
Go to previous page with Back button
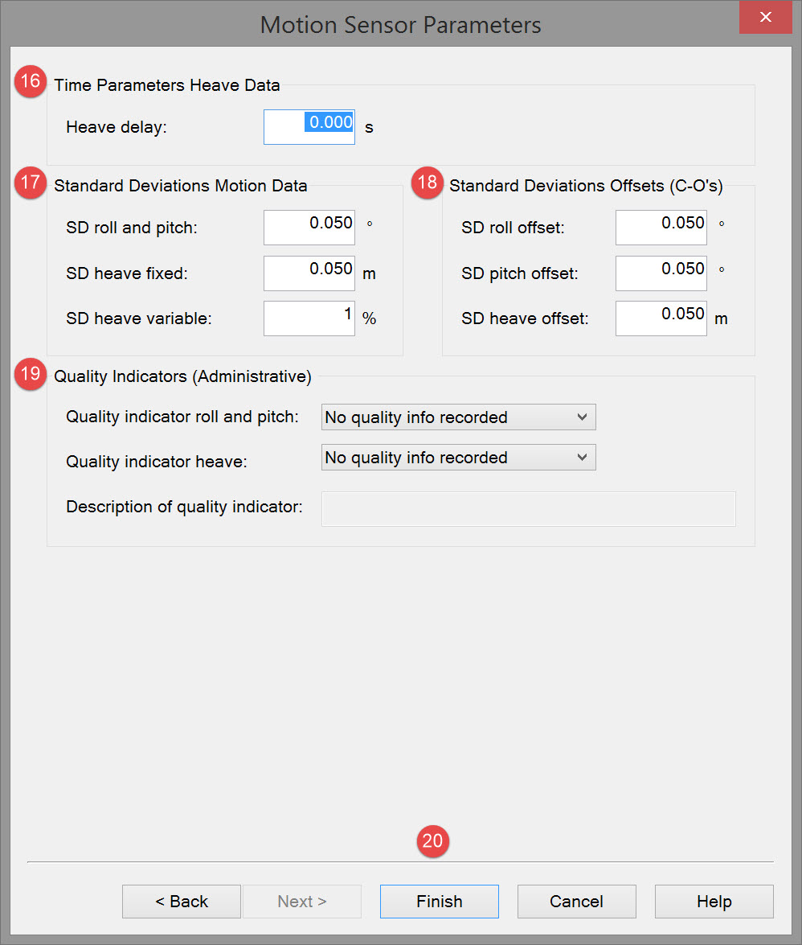[182, 902]
